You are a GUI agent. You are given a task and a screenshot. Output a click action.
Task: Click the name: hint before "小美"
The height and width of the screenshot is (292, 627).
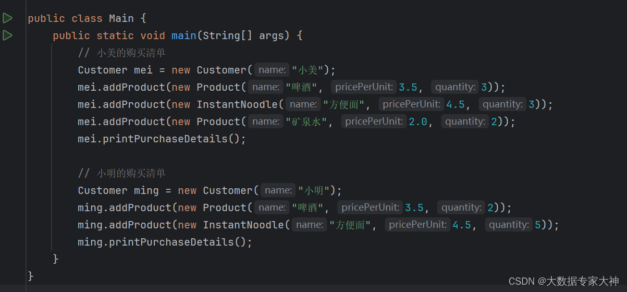coord(272,70)
